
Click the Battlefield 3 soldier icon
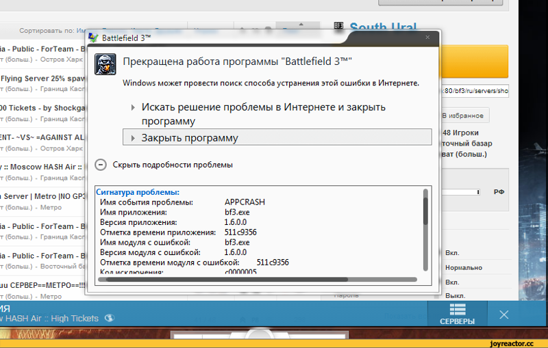tap(105, 64)
